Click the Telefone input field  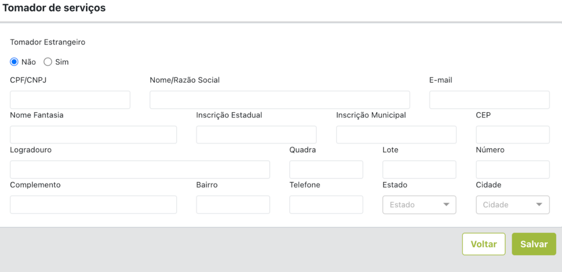326,205
